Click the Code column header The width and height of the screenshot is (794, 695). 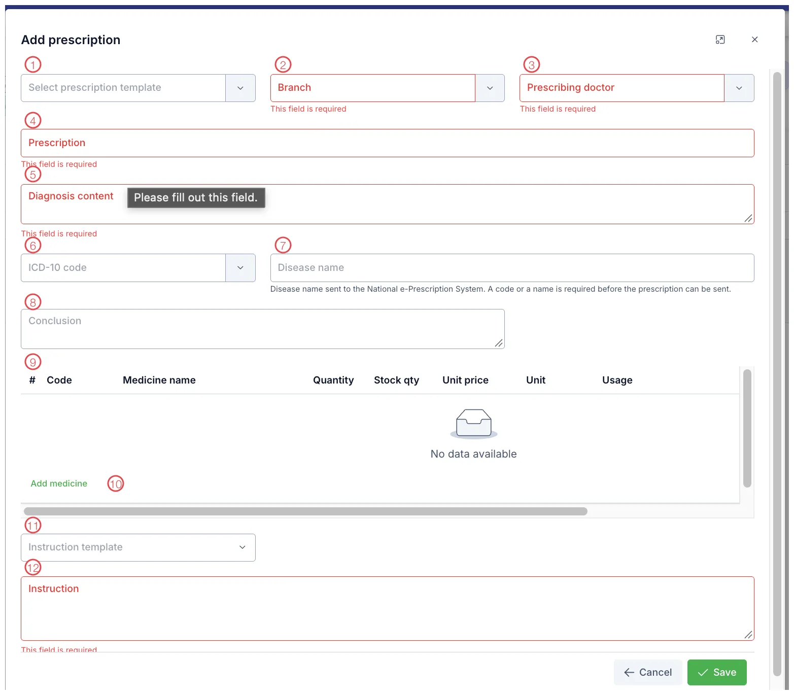tap(59, 380)
